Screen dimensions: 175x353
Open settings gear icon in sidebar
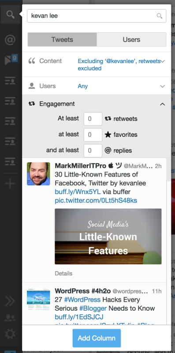[10, 334]
